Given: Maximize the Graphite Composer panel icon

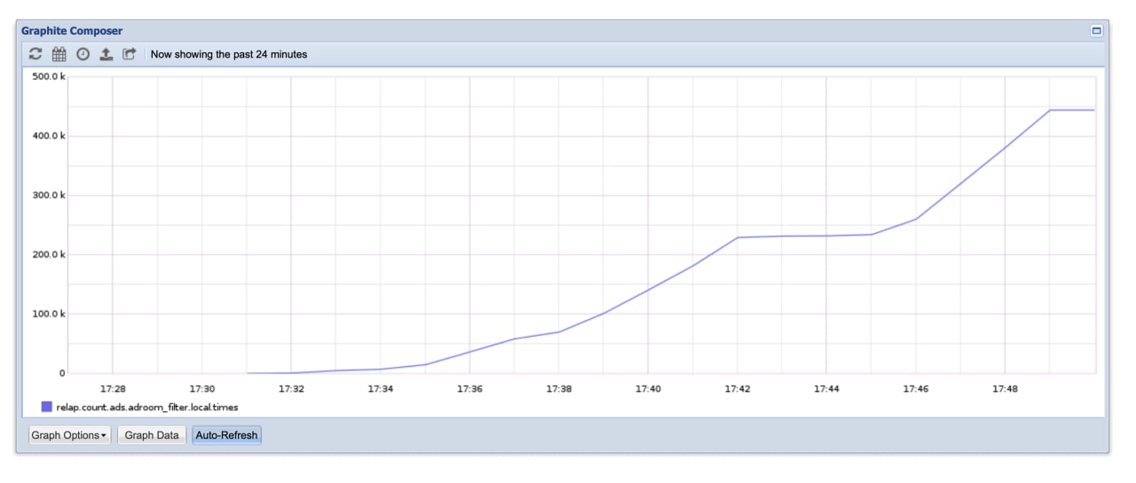Looking at the screenshot, I should click(x=1096, y=30).
